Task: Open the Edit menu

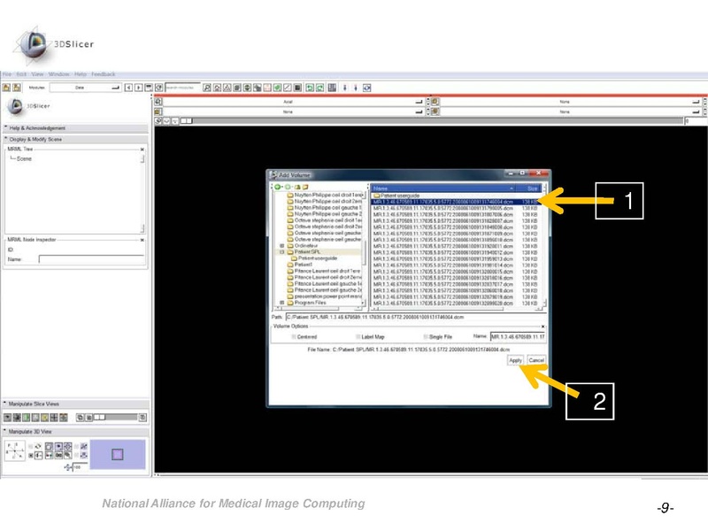Action: [21, 74]
